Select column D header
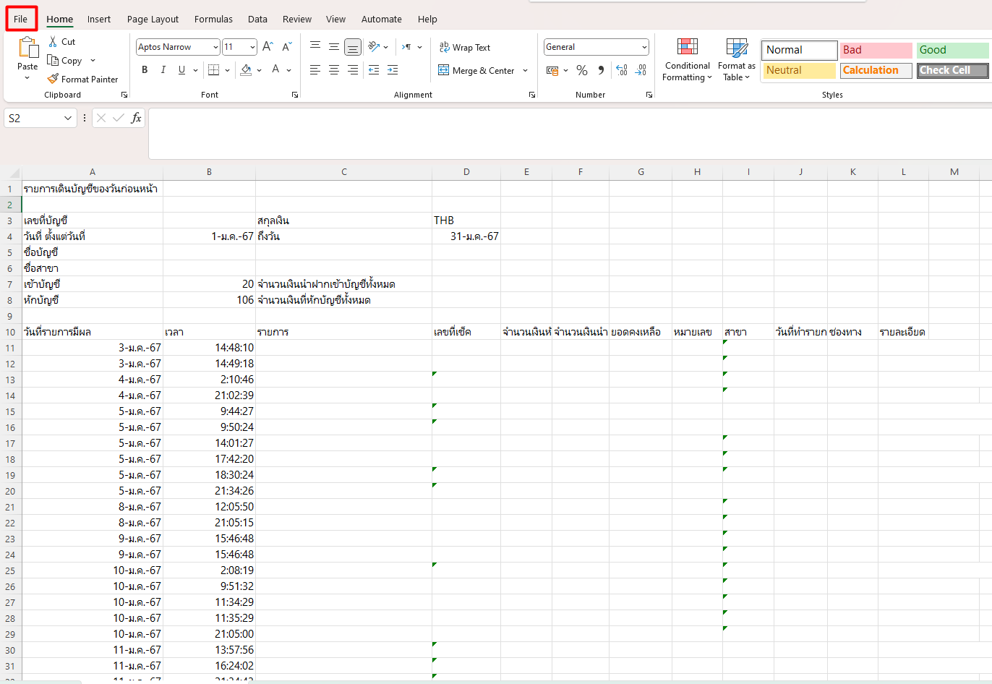992x684 pixels. (x=466, y=171)
